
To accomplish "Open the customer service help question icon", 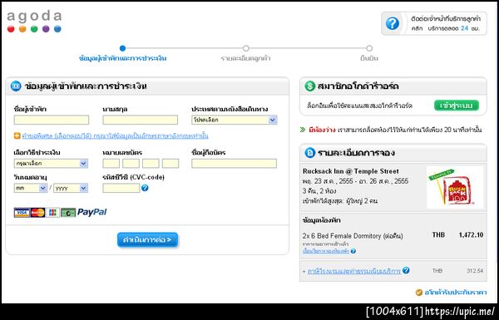I will pyautogui.click(x=392, y=23).
